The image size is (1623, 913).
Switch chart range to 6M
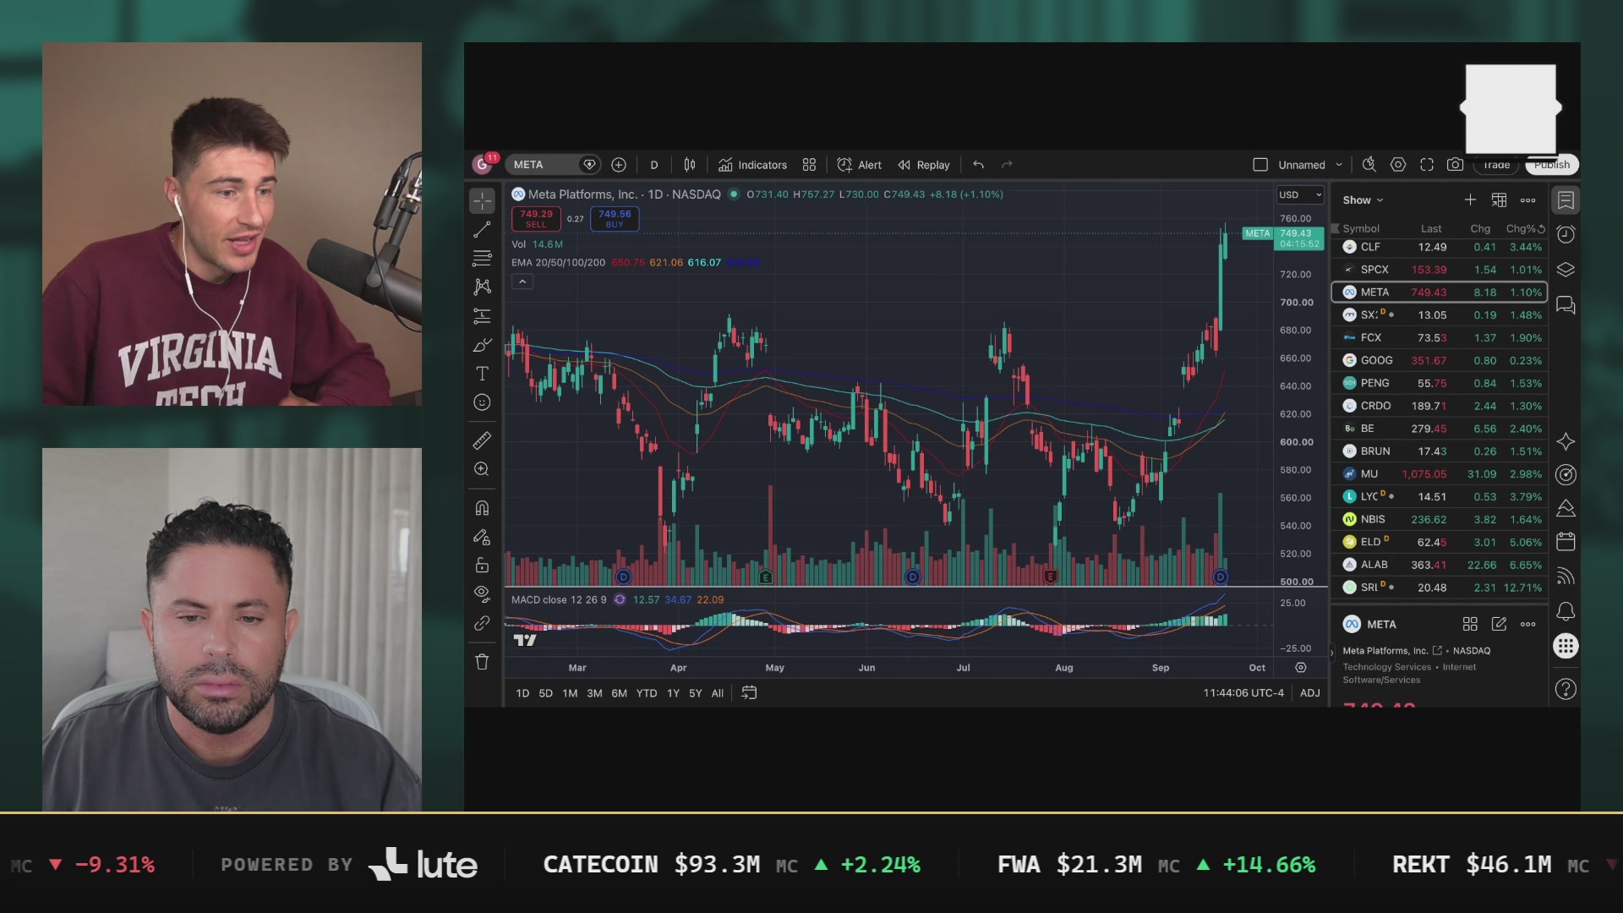tap(620, 693)
